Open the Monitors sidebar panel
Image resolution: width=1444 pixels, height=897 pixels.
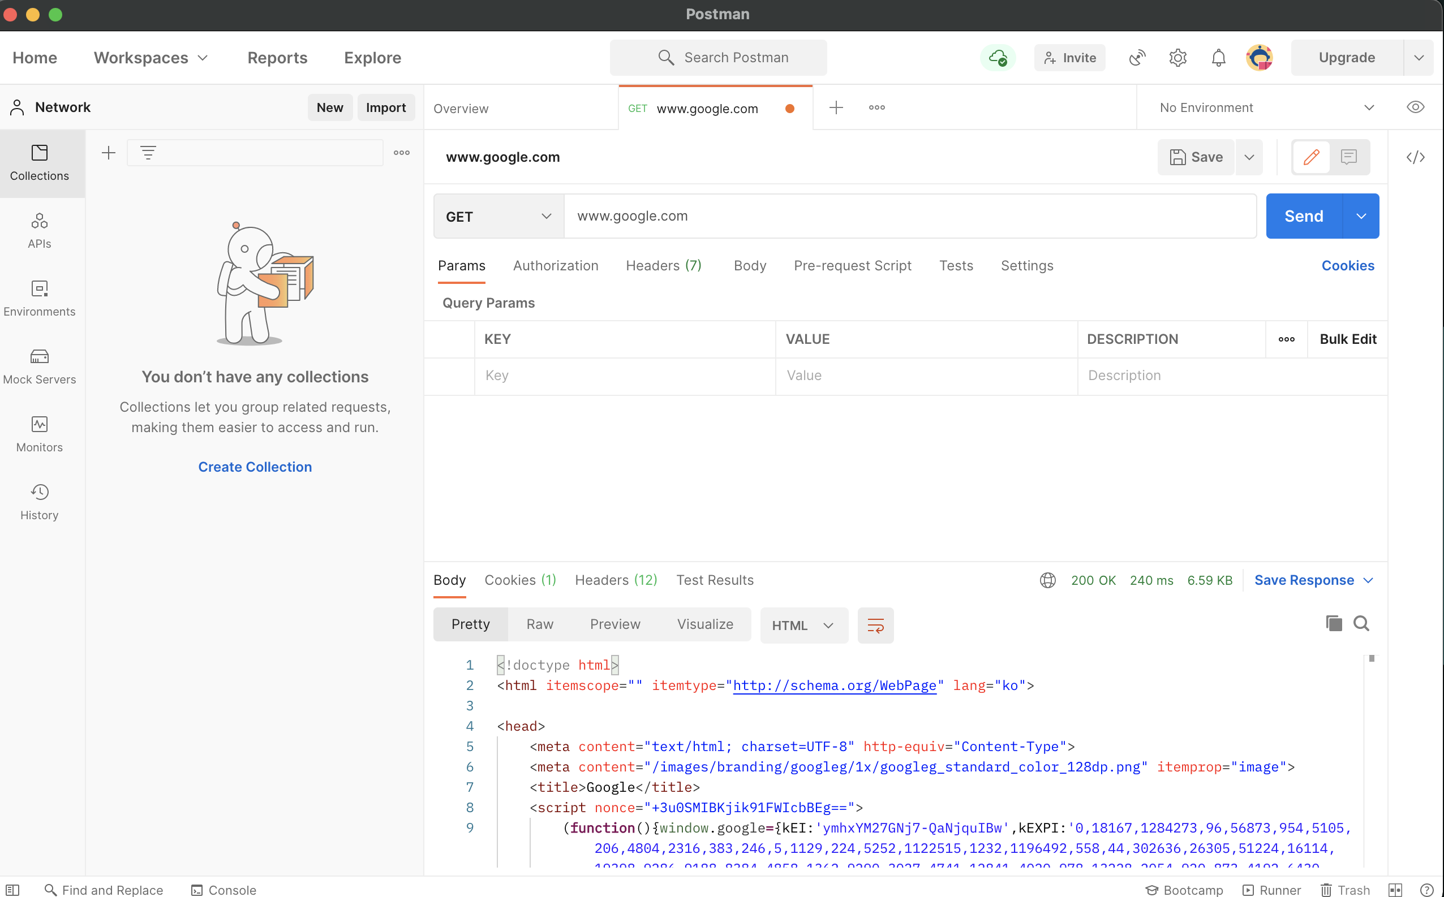pos(39,434)
